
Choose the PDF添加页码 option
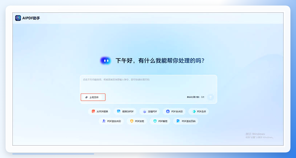[x=186, y=121]
